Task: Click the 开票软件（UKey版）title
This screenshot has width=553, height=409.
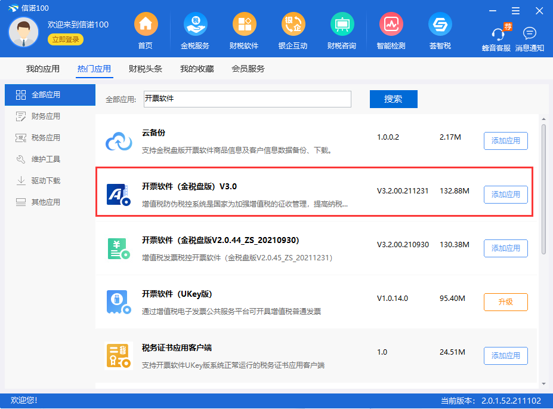Action: tap(177, 294)
